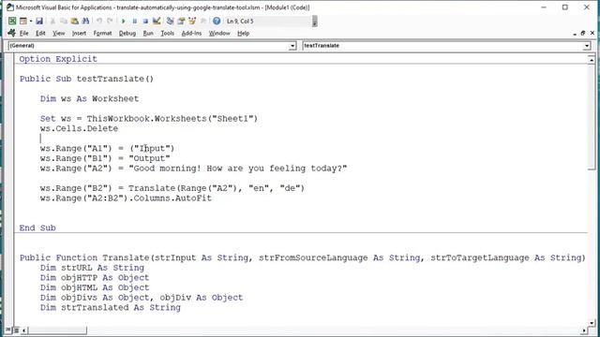The width and height of the screenshot is (600, 337).
Task: Click the horizontal scrollbar right arrow
Action: (x=584, y=330)
